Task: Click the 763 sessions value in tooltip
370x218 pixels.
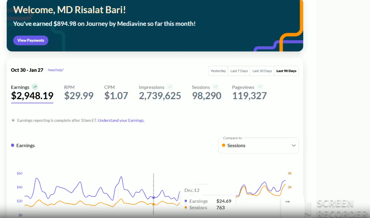Action: click(220, 207)
